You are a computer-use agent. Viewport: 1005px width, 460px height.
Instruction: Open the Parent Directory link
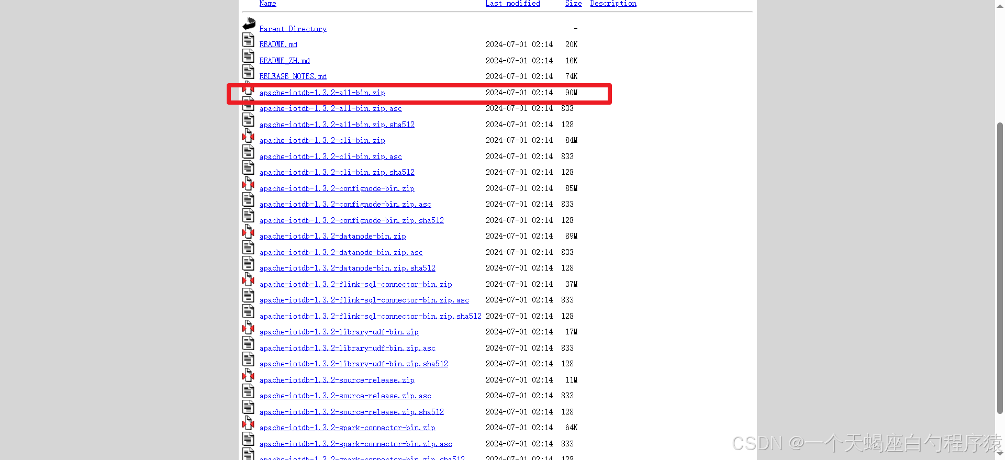[293, 29]
